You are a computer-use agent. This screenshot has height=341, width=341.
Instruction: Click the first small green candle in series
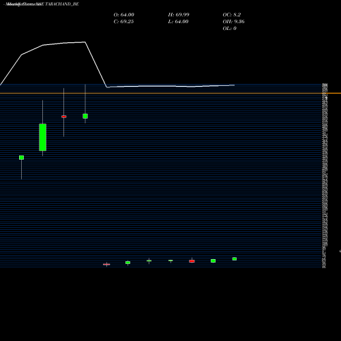click(21, 158)
